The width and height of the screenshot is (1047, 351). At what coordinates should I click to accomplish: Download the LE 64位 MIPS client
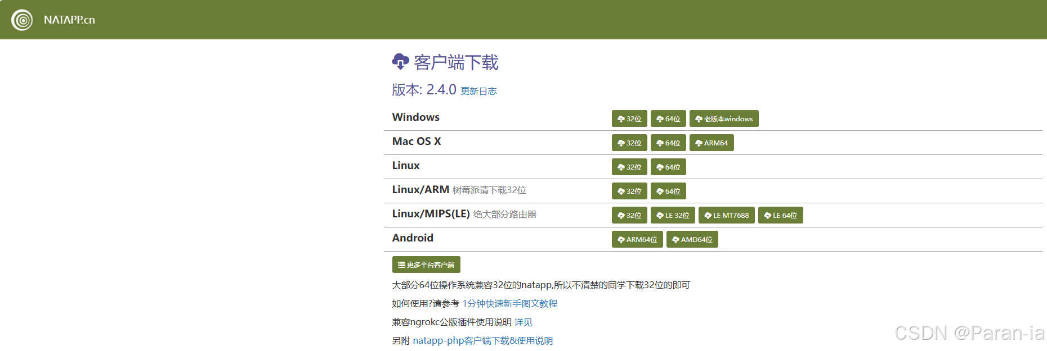(781, 215)
